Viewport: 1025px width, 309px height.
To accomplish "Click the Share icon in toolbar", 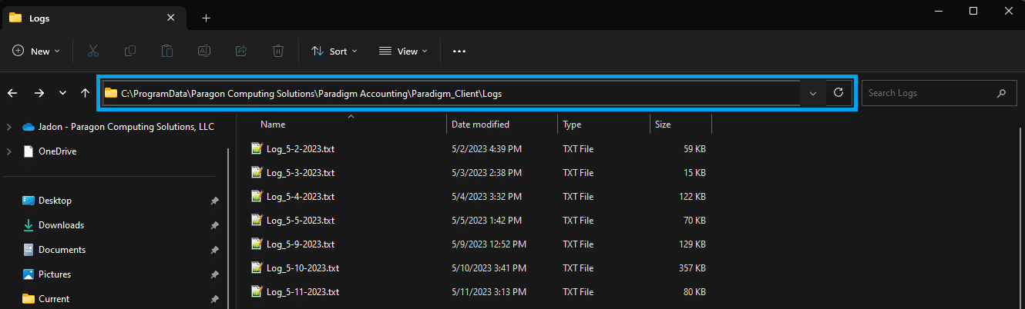I will 240,51.
